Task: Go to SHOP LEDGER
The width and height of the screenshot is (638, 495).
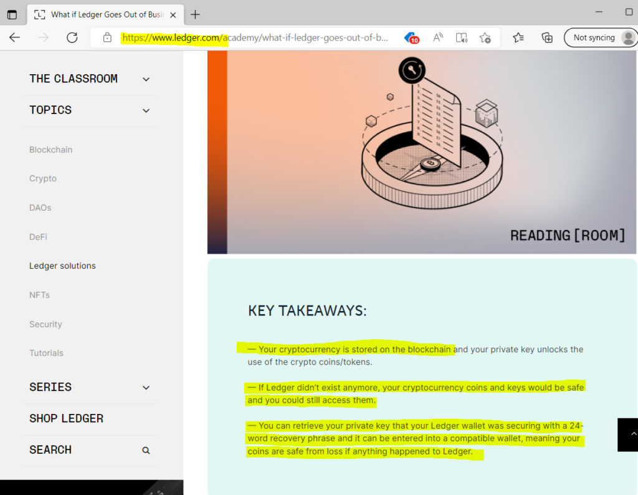Action: pyautogui.click(x=66, y=418)
